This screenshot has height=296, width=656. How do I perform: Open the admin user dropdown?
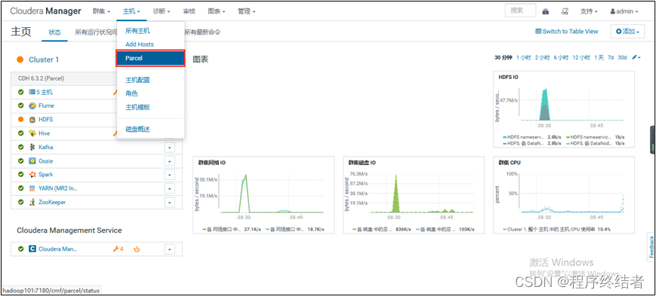(624, 12)
